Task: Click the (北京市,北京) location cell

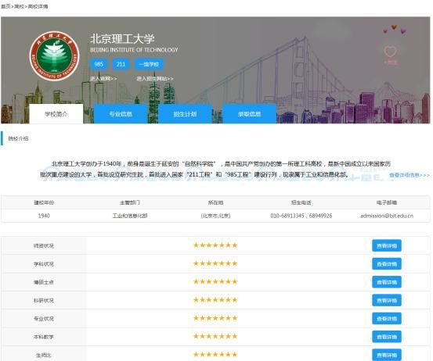Action: coord(215,216)
